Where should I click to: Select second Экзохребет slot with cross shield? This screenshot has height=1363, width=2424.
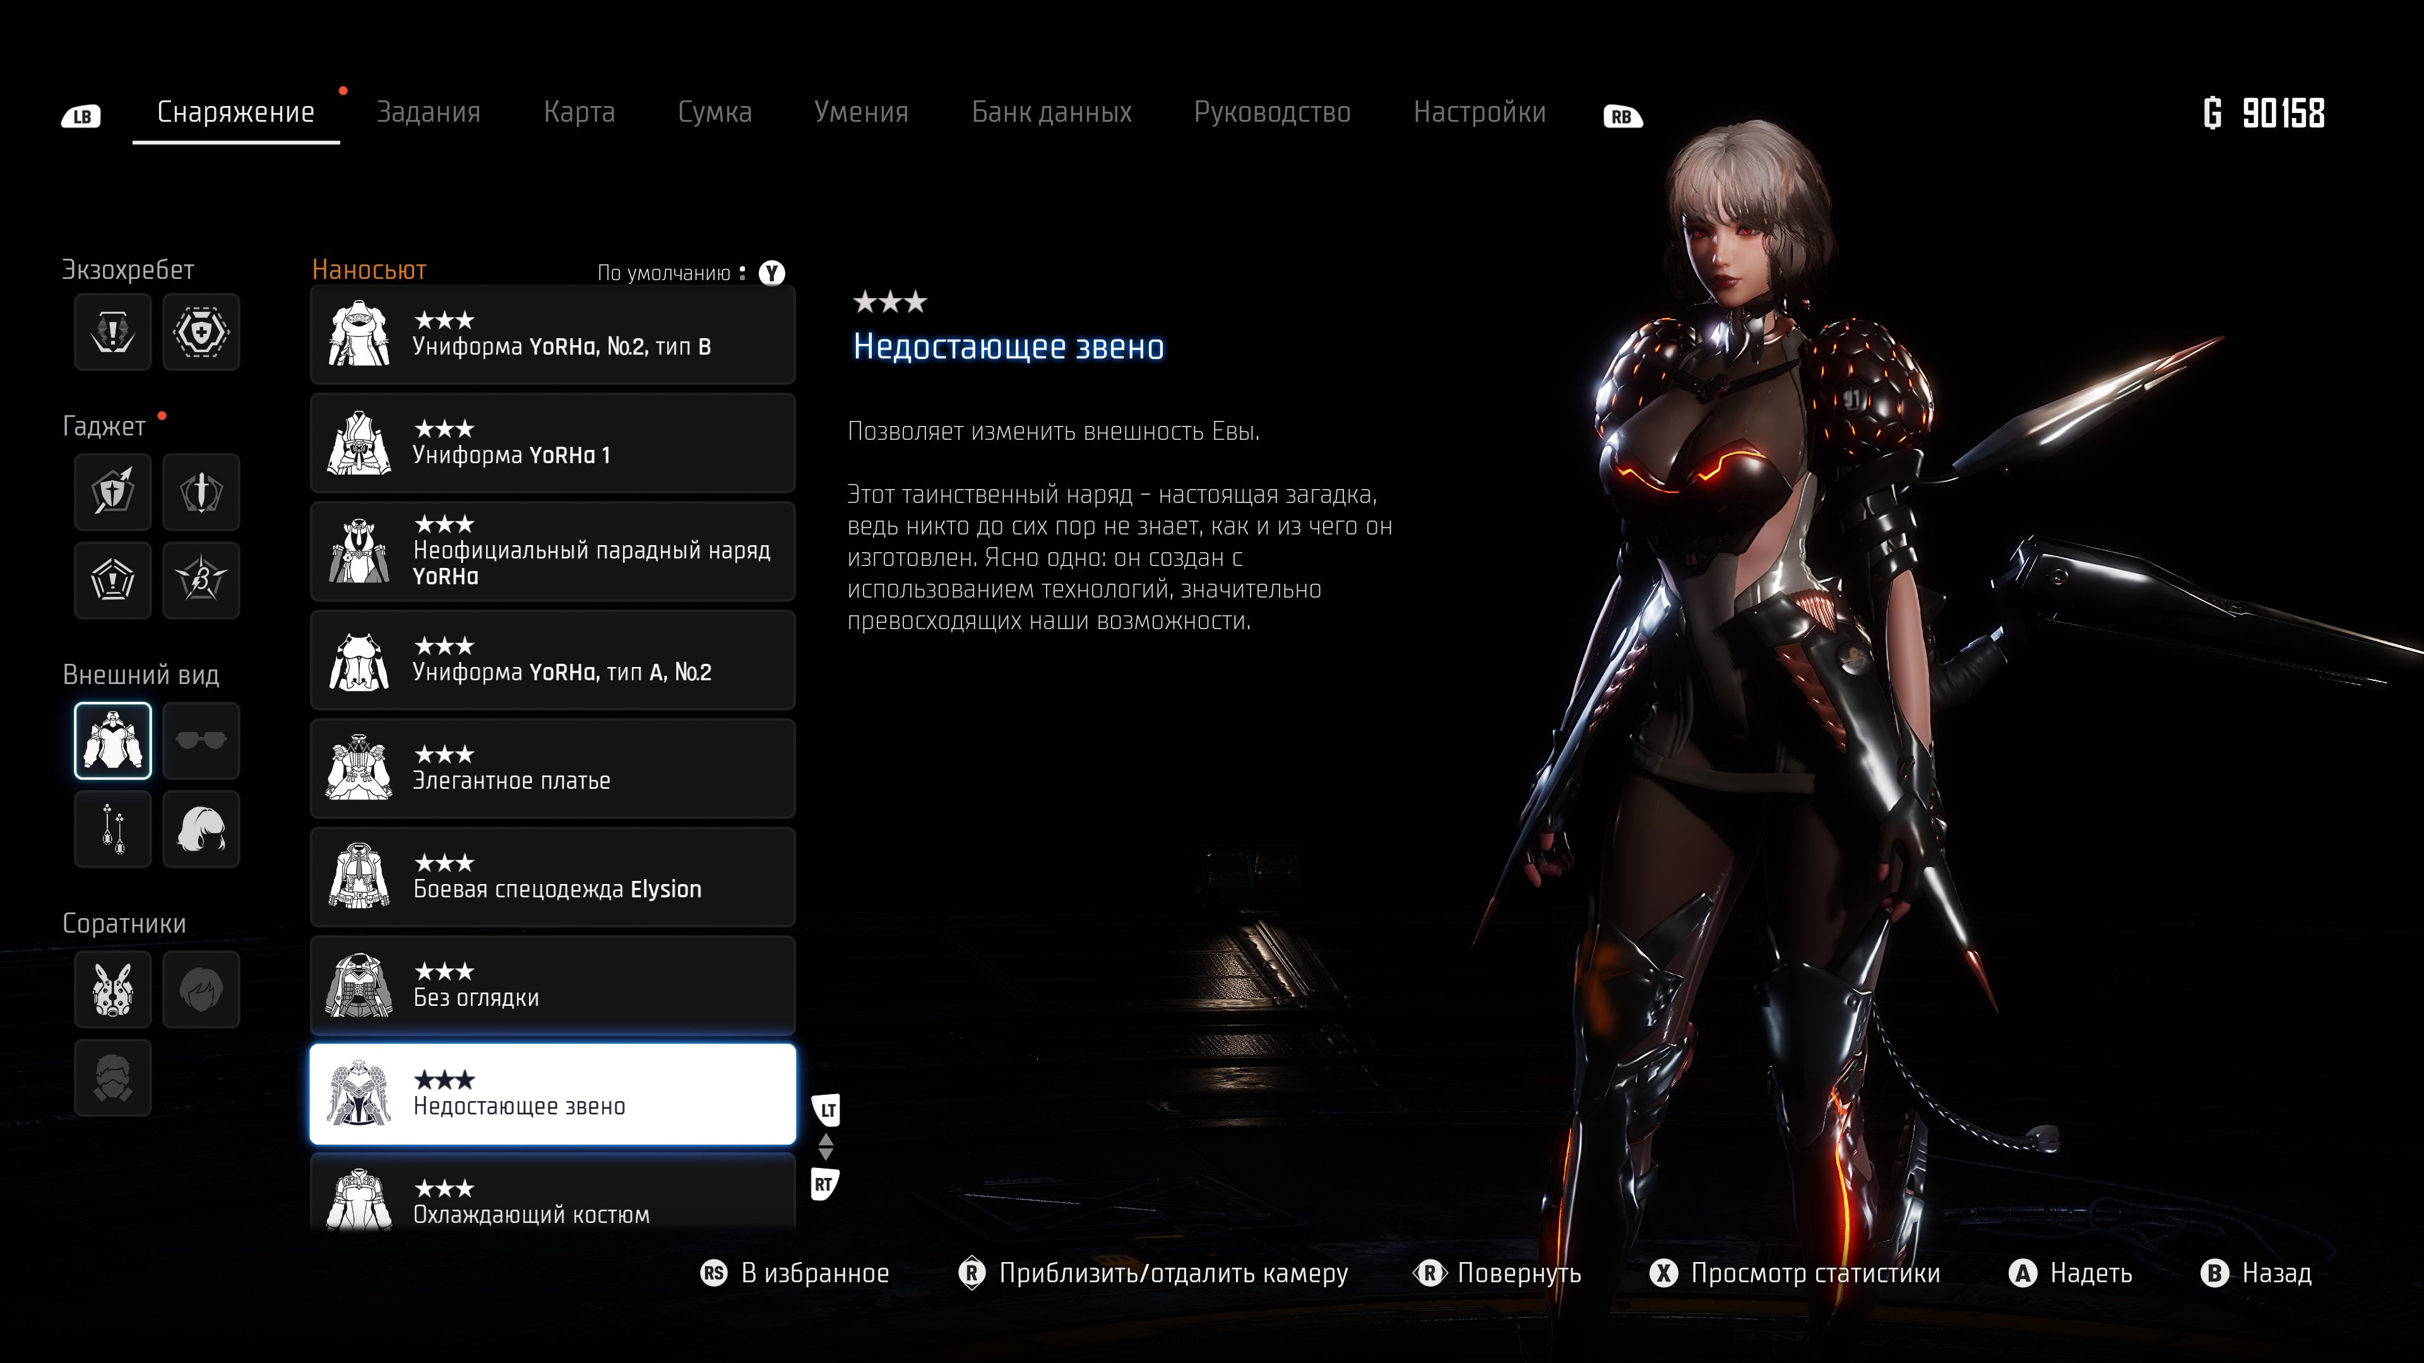[201, 331]
